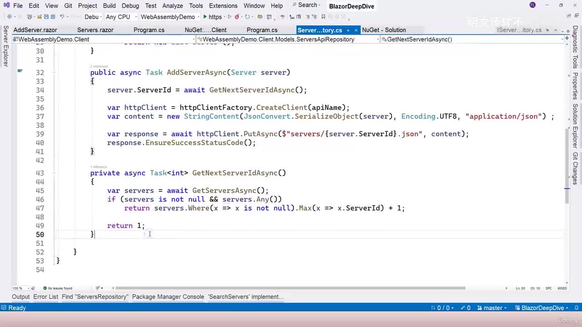Viewport: 582px width, 327px height.
Task: Open the Properties side tab
Action: [575, 86]
